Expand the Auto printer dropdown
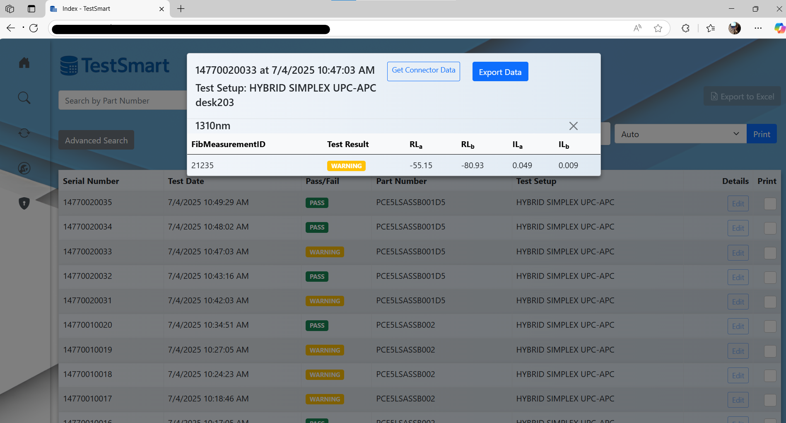786x423 pixels. (680, 134)
